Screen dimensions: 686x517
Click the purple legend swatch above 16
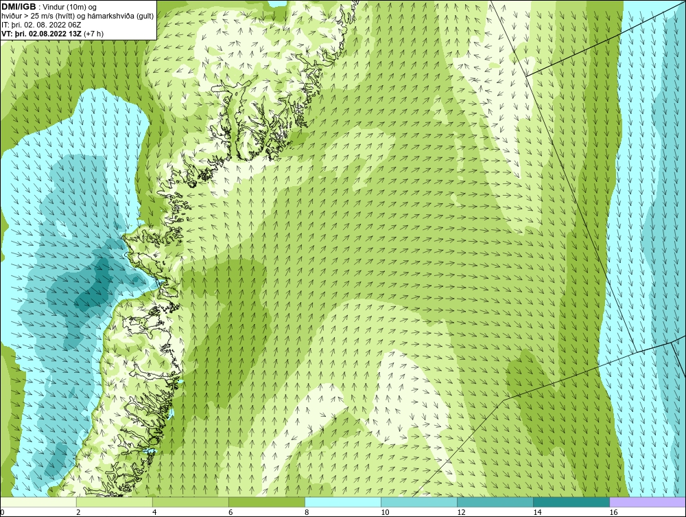click(x=648, y=502)
